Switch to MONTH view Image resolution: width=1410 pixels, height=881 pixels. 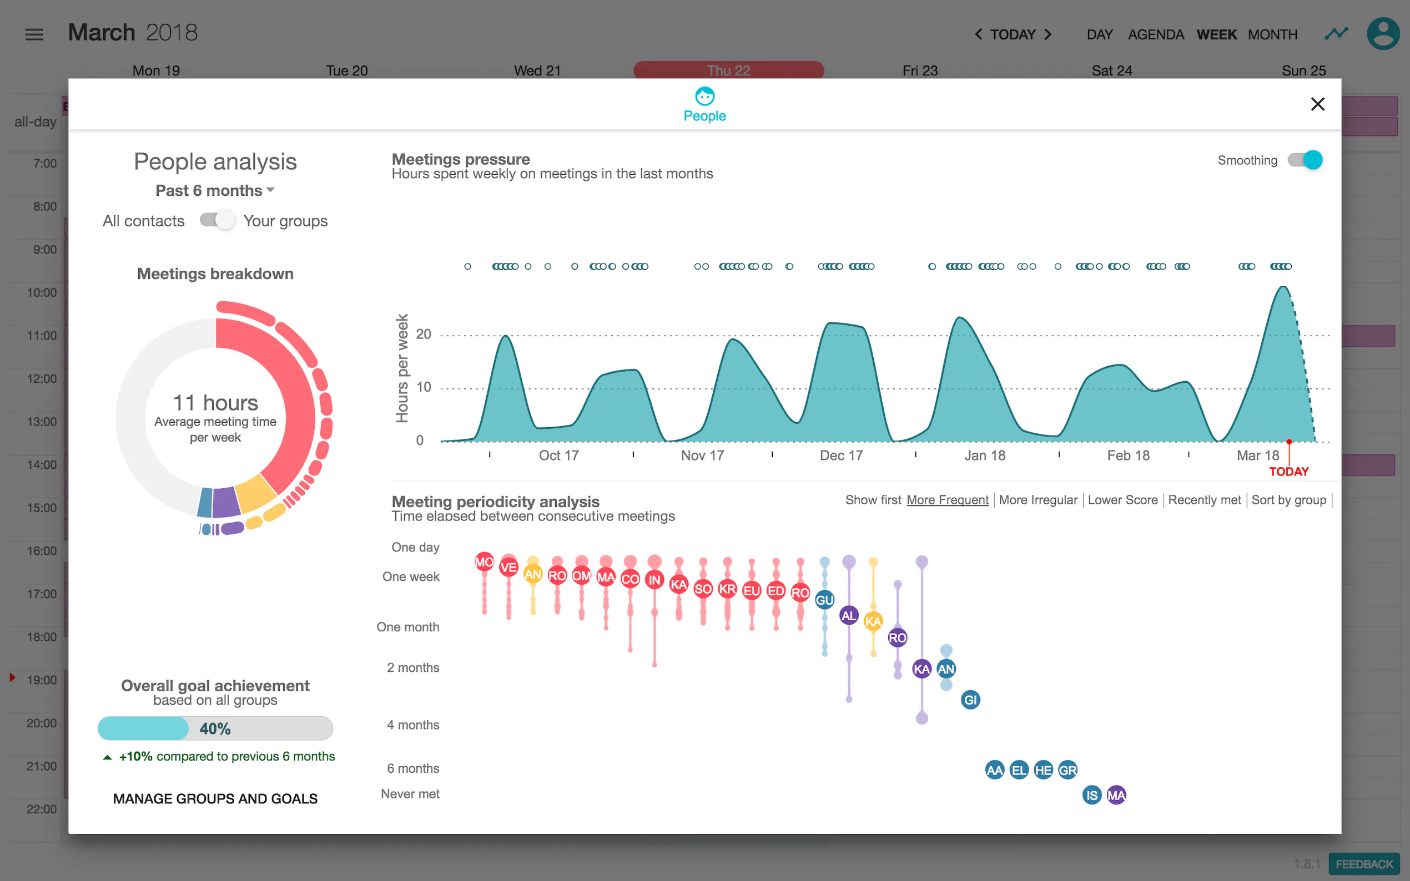pyautogui.click(x=1272, y=34)
